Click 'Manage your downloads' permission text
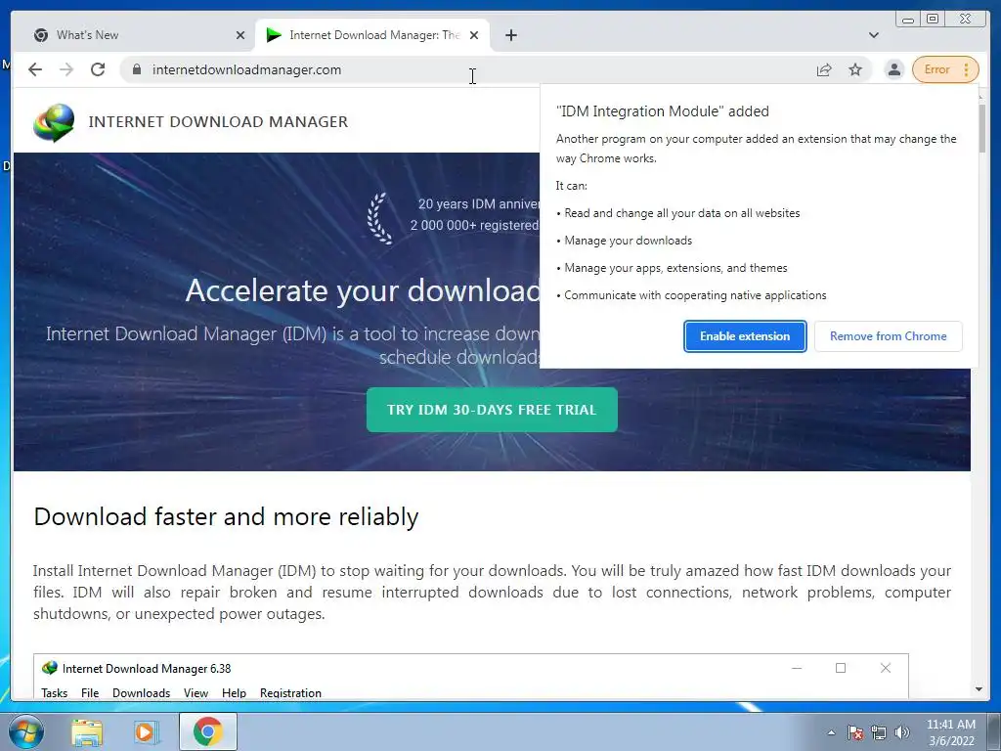Screen dimensions: 1001x751 (629, 241)
